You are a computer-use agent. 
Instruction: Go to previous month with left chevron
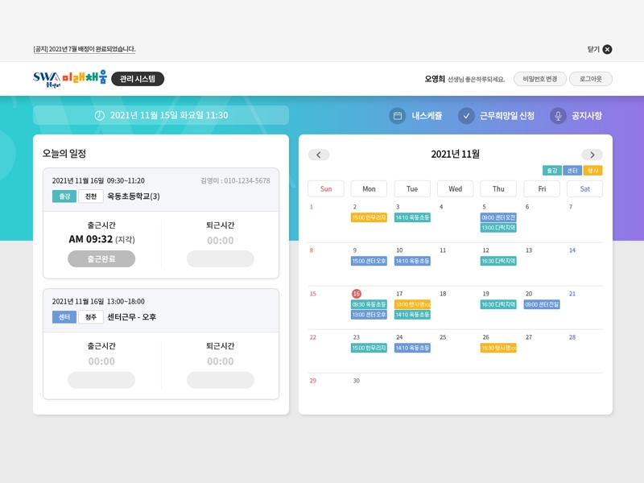coord(319,155)
